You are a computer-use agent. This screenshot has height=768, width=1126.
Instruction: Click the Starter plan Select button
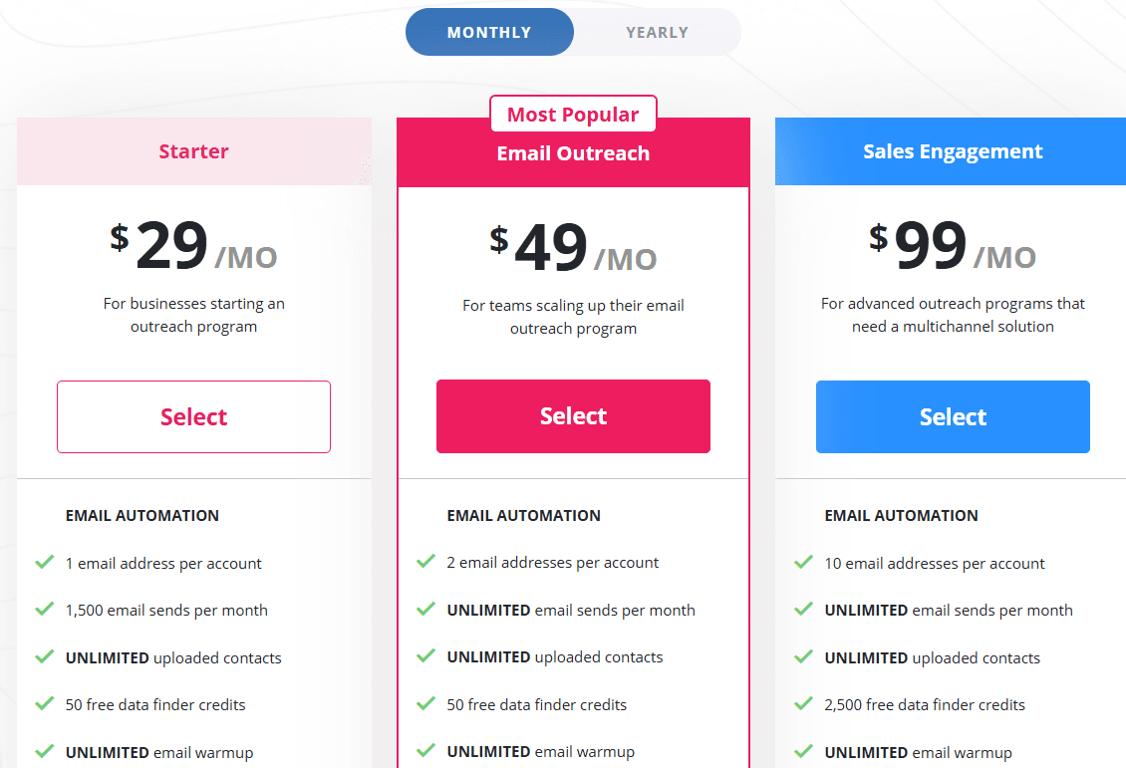point(193,416)
